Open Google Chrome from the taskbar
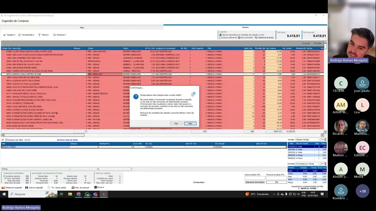376x211 pixels. coord(78,194)
